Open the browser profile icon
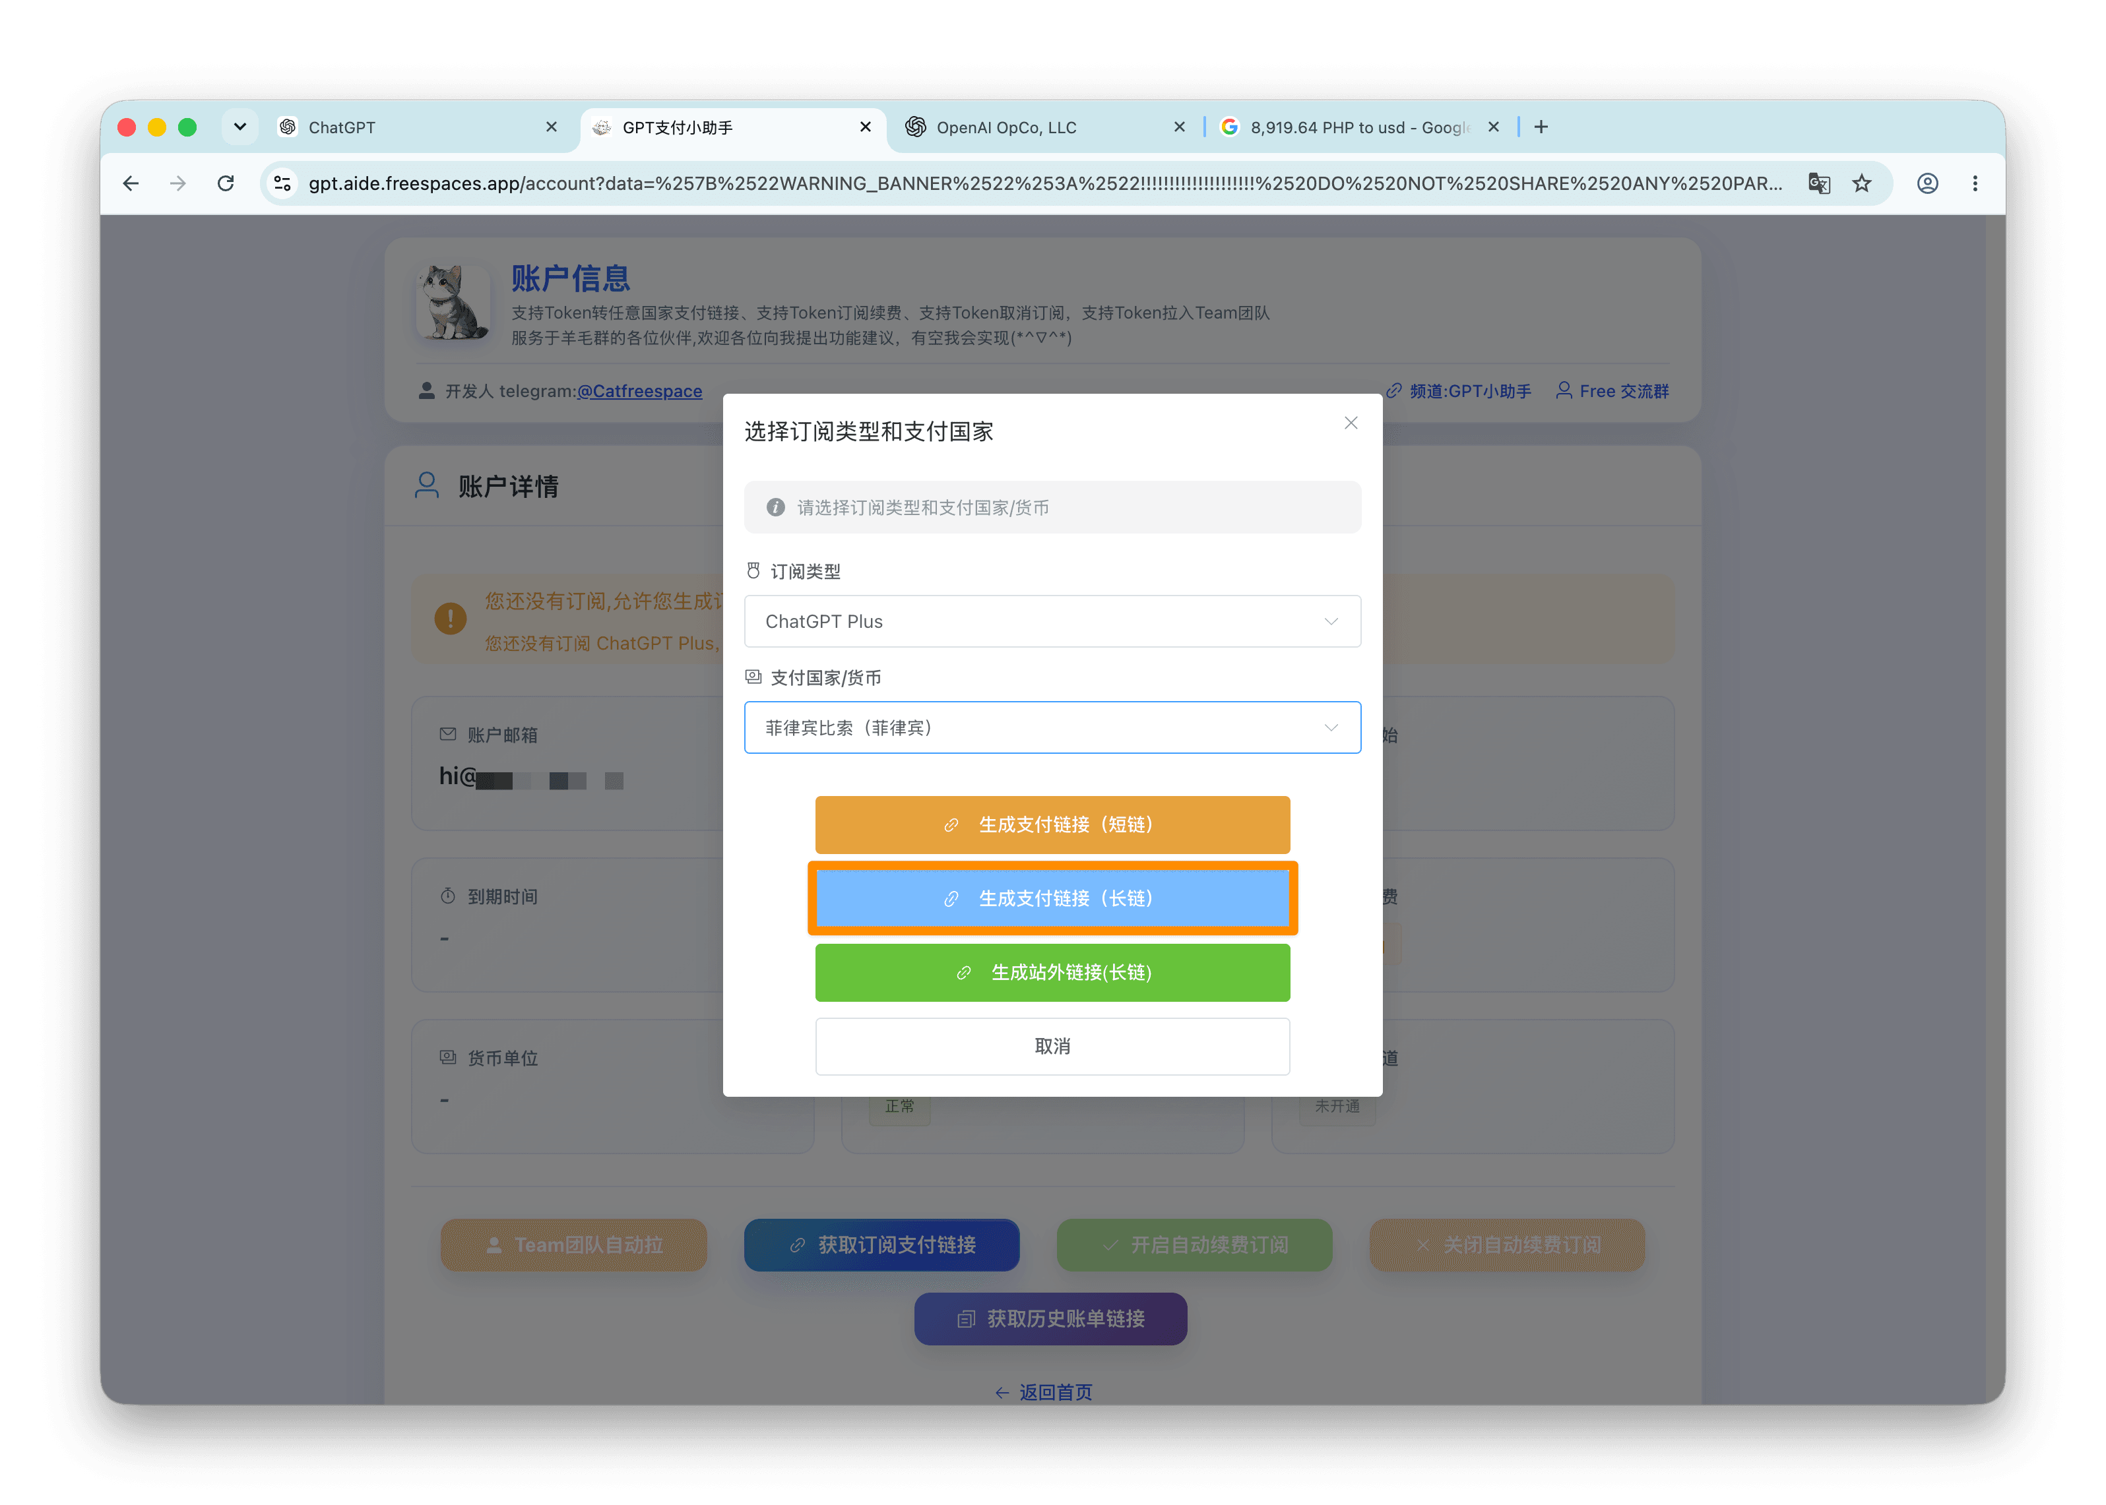This screenshot has width=2106, height=1505. tap(1927, 183)
